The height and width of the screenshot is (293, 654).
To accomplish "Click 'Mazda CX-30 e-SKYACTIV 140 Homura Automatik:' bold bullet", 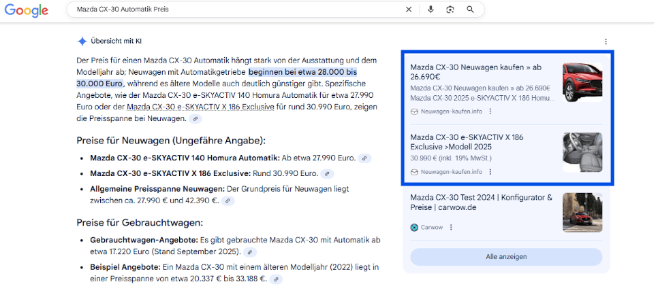I will pyautogui.click(x=185, y=158).
